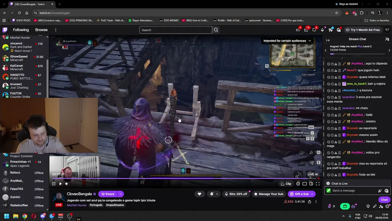Jump to LIVE in the player

(313, 174)
